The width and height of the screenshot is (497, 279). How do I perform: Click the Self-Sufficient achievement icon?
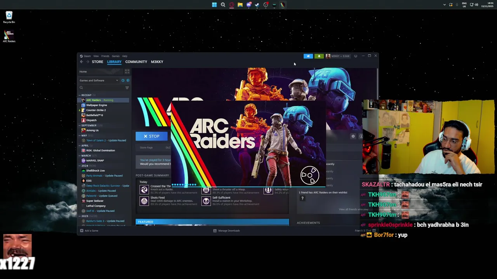point(206,201)
